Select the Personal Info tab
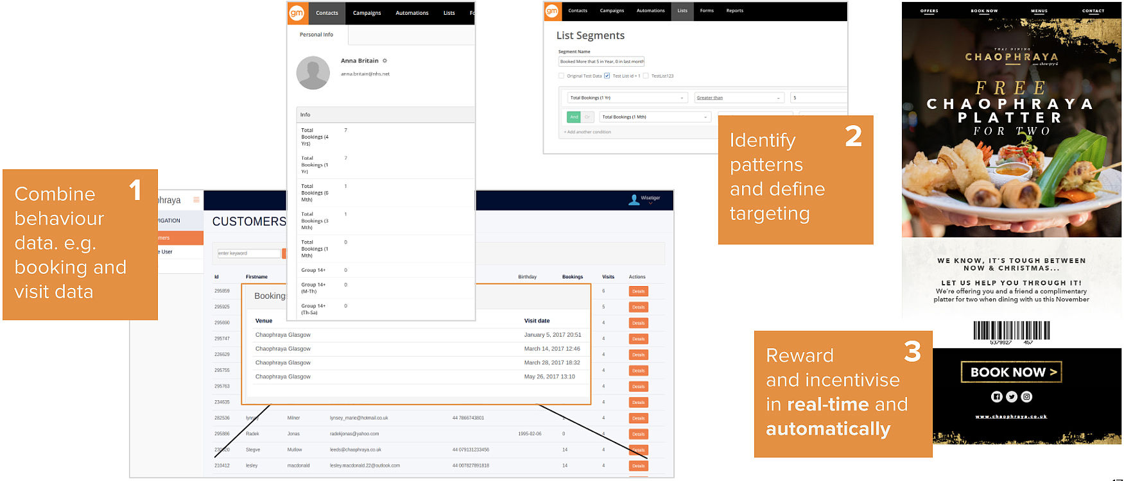This screenshot has height=481, width=1124. pyautogui.click(x=316, y=35)
